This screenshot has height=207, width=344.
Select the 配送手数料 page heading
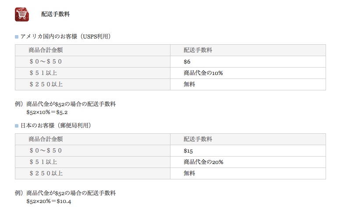[x=55, y=14]
